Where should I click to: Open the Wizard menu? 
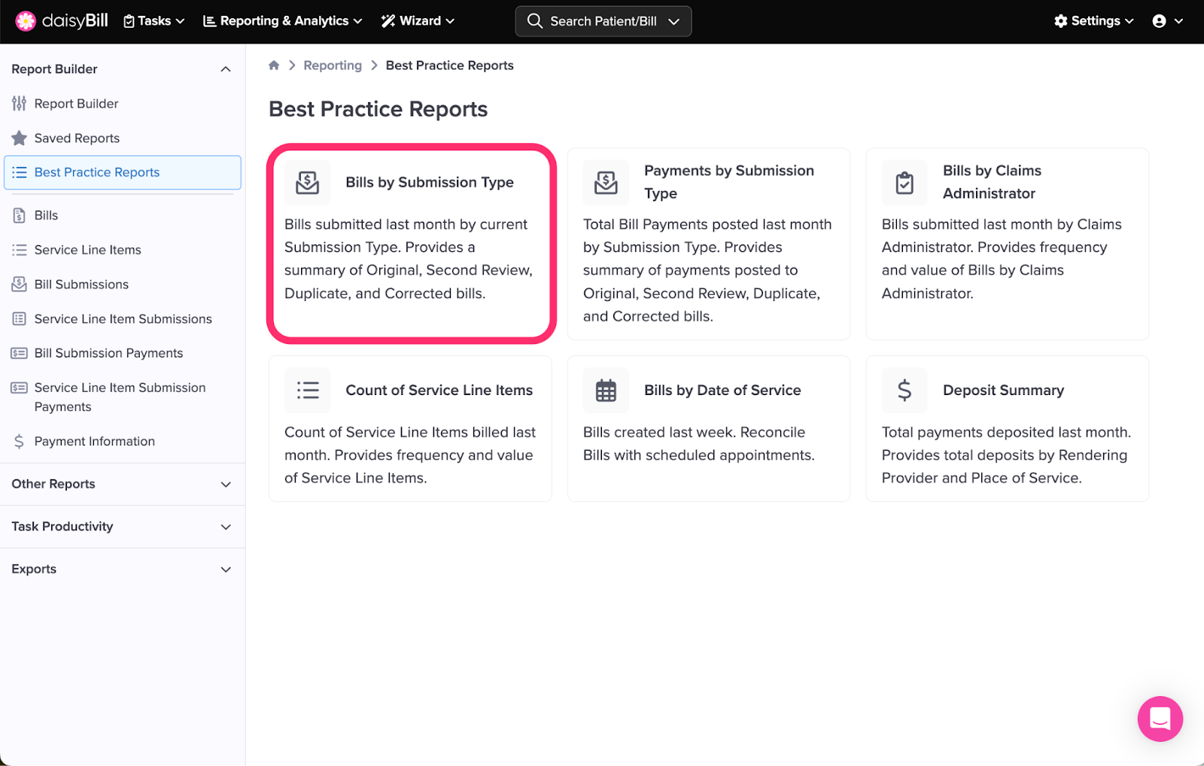[x=418, y=21]
